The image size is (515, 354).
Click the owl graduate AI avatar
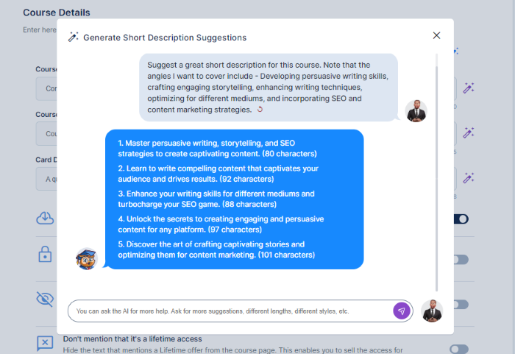pyautogui.click(x=86, y=259)
